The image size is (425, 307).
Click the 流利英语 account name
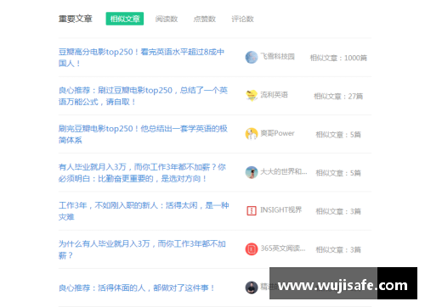275,95
